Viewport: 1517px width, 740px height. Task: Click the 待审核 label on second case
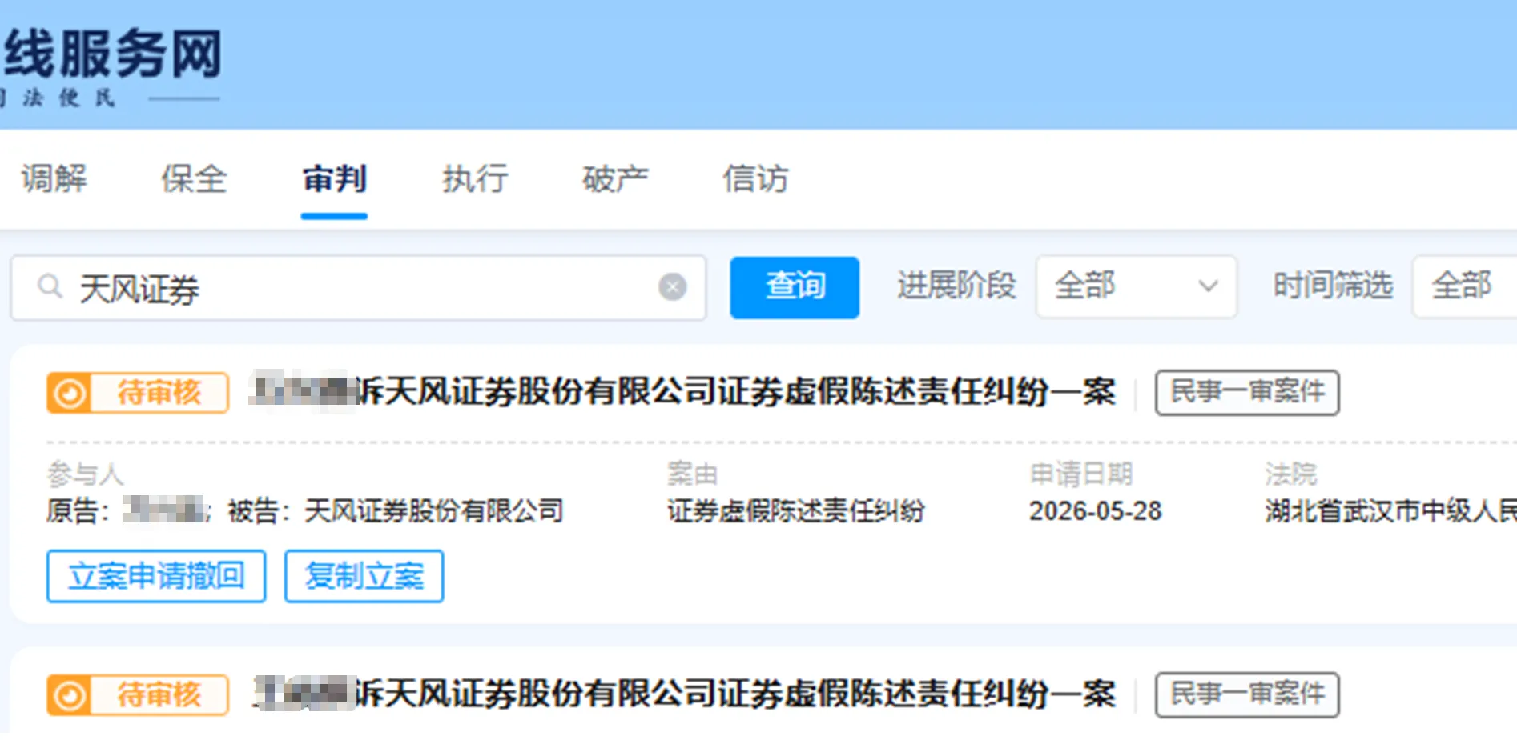[x=159, y=695]
